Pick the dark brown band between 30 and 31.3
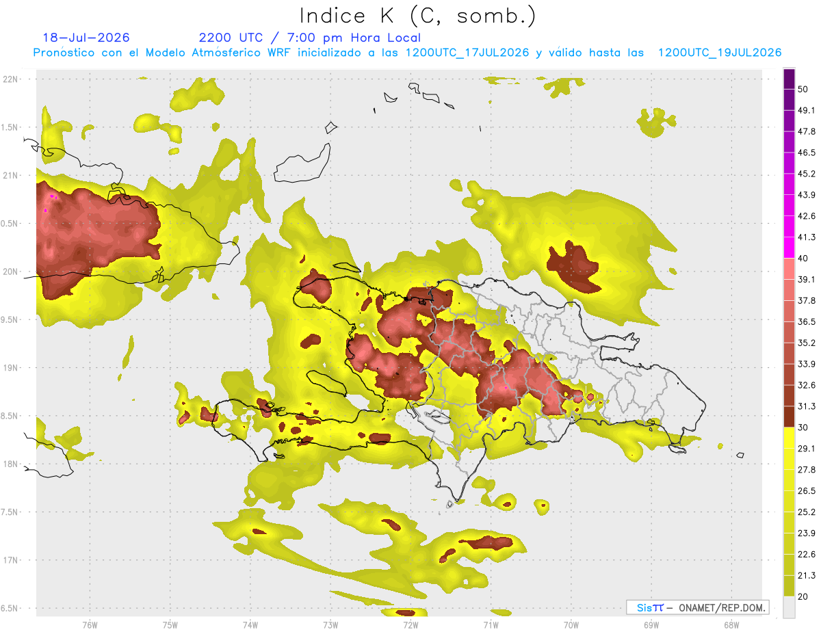Screen dimensions: 821x634 (x=789, y=417)
